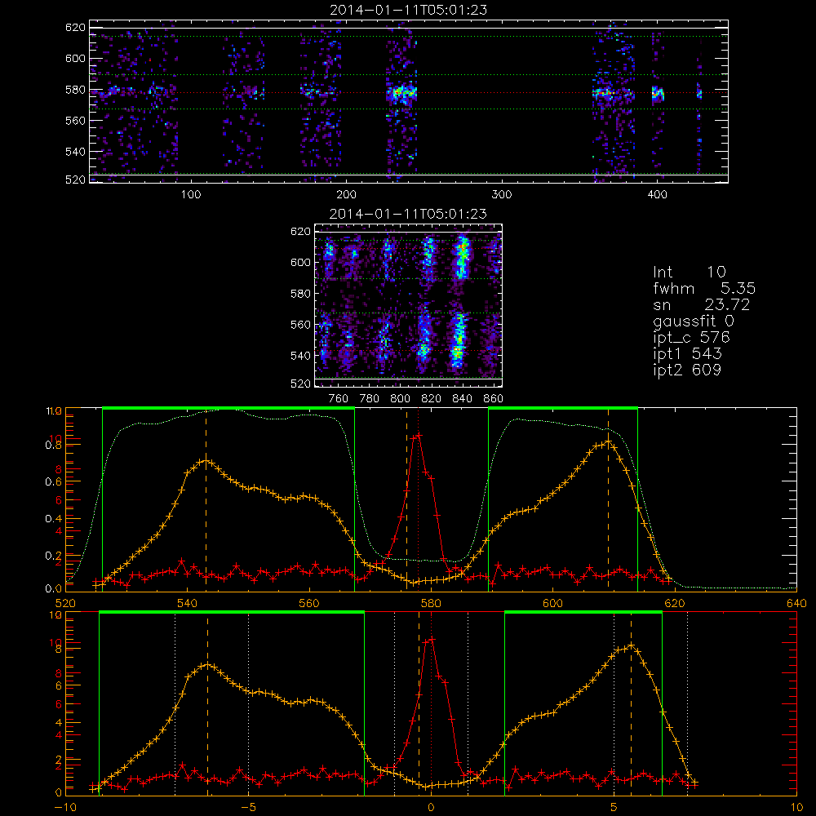Click the top panel title 2014-01-11T05:01:23
The height and width of the screenshot is (816, 816).
pos(409,10)
